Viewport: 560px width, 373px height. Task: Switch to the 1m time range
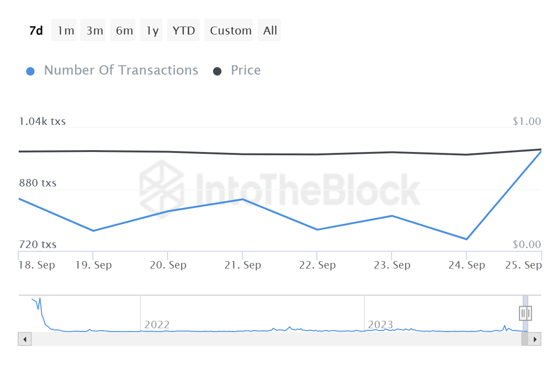pyautogui.click(x=66, y=31)
